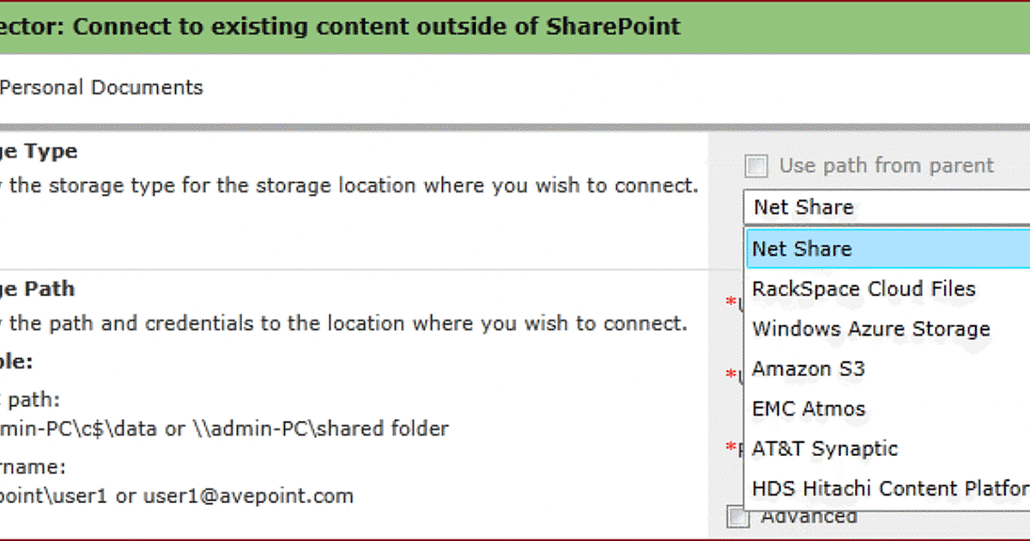Click the Personal Documents library name
The width and height of the screenshot is (1030, 541).
click(101, 87)
